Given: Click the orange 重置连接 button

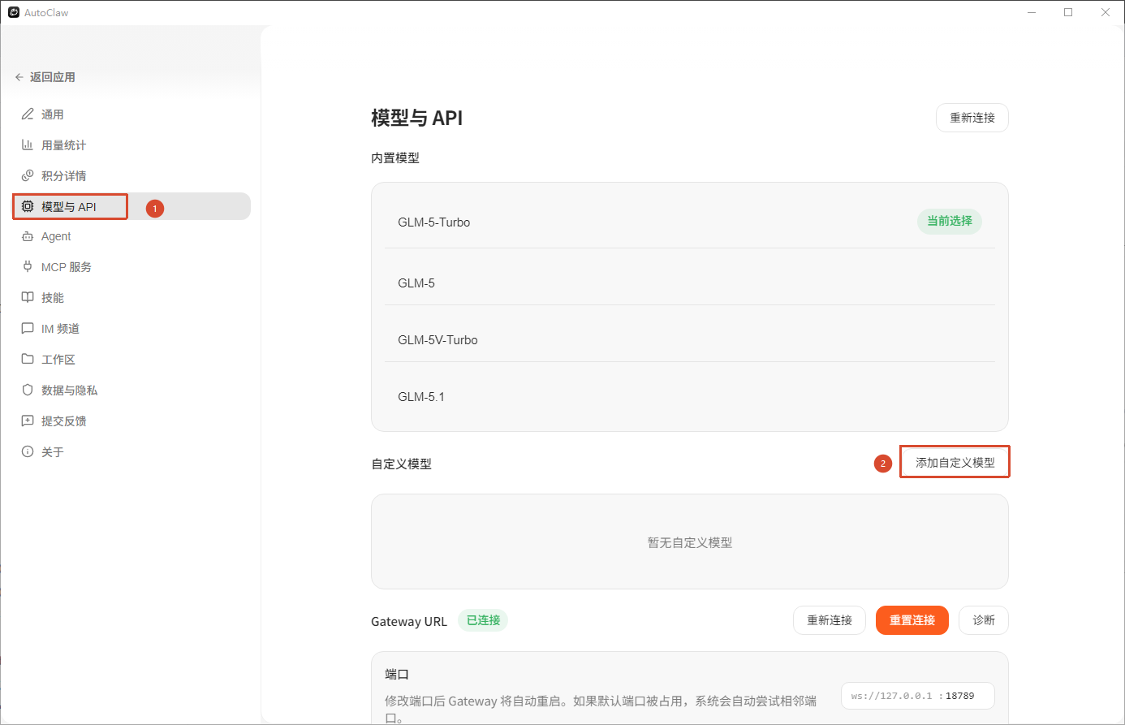Looking at the screenshot, I should [912, 620].
